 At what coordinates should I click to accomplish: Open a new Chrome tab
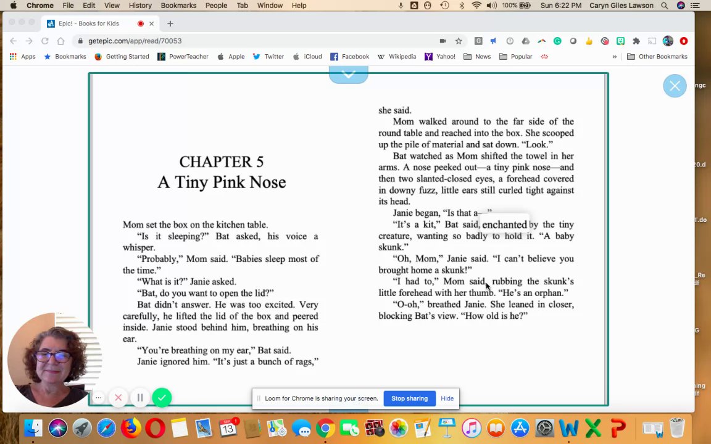pos(170,23)
